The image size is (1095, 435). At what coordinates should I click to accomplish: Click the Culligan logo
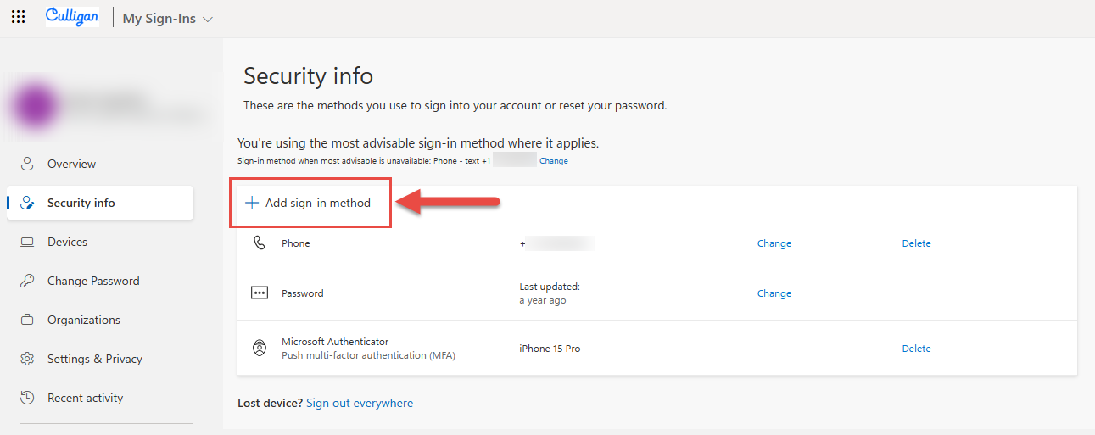click(72, 17)
